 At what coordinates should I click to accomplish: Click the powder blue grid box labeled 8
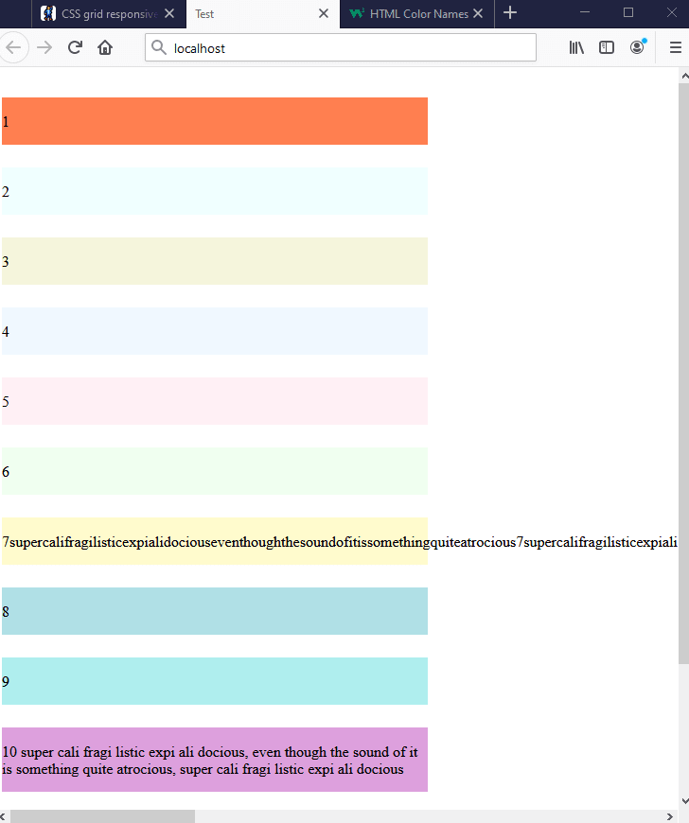(214, 611)
